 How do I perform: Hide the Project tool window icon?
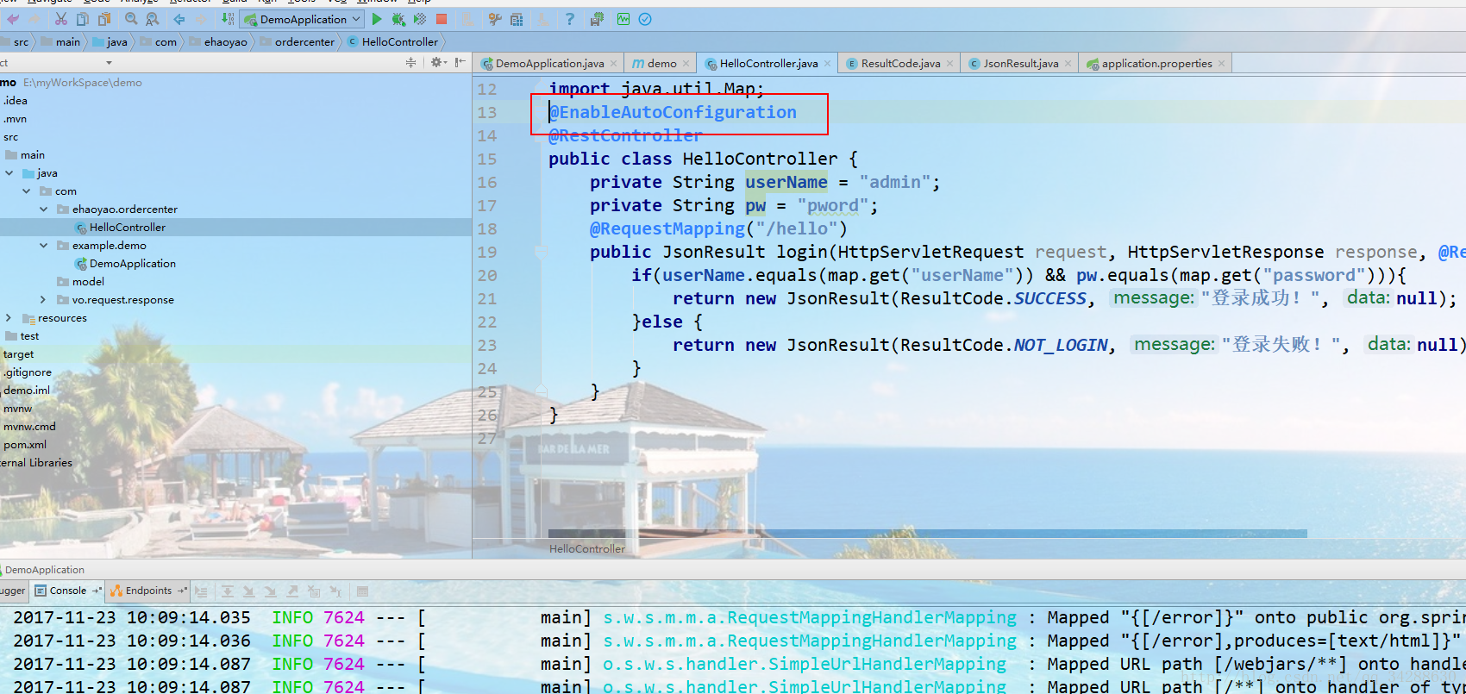[460, 62]
